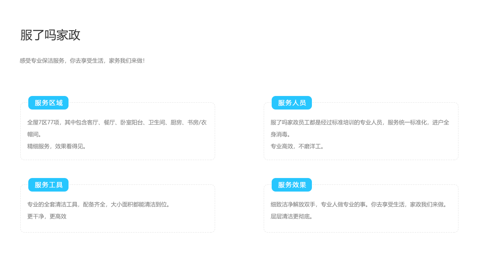Click the subtitle 感受专业保洁服务 tagline

point(82,61)
